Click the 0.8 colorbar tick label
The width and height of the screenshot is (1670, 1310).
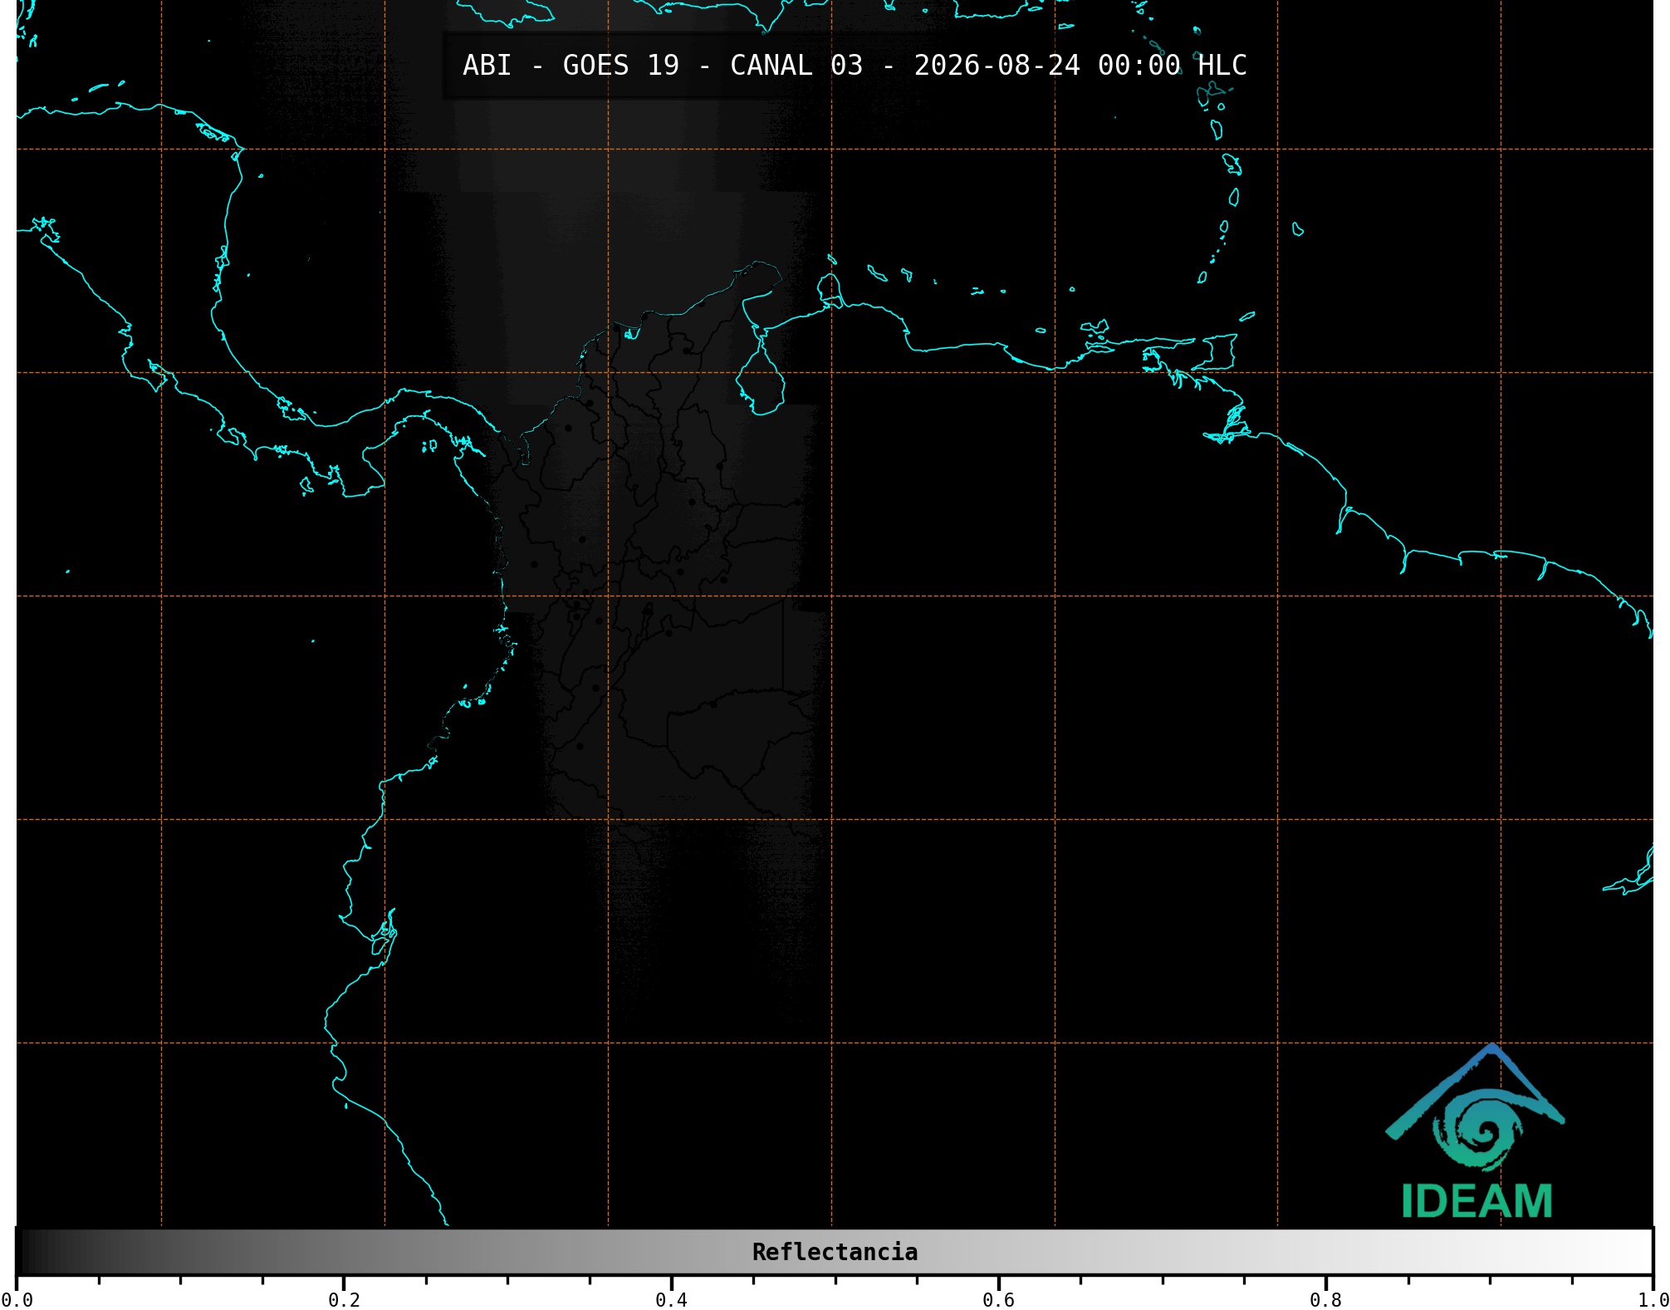1325,1300
